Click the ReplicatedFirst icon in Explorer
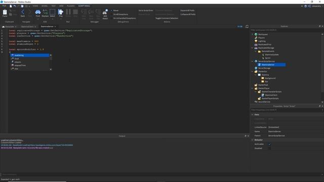This screenshot has height=182, width=324. tap(256, 44)
